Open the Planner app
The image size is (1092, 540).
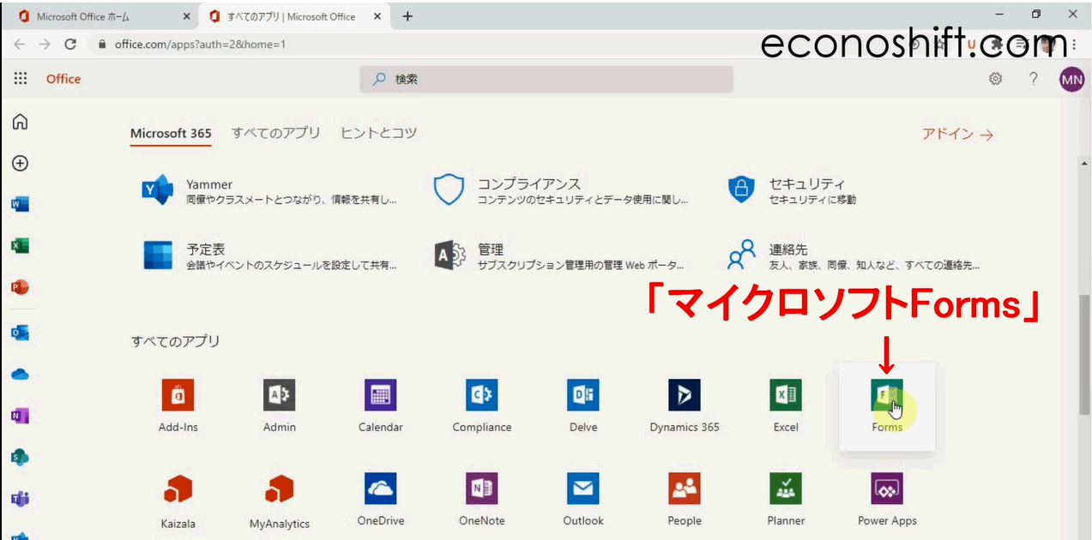coord(785,489)
